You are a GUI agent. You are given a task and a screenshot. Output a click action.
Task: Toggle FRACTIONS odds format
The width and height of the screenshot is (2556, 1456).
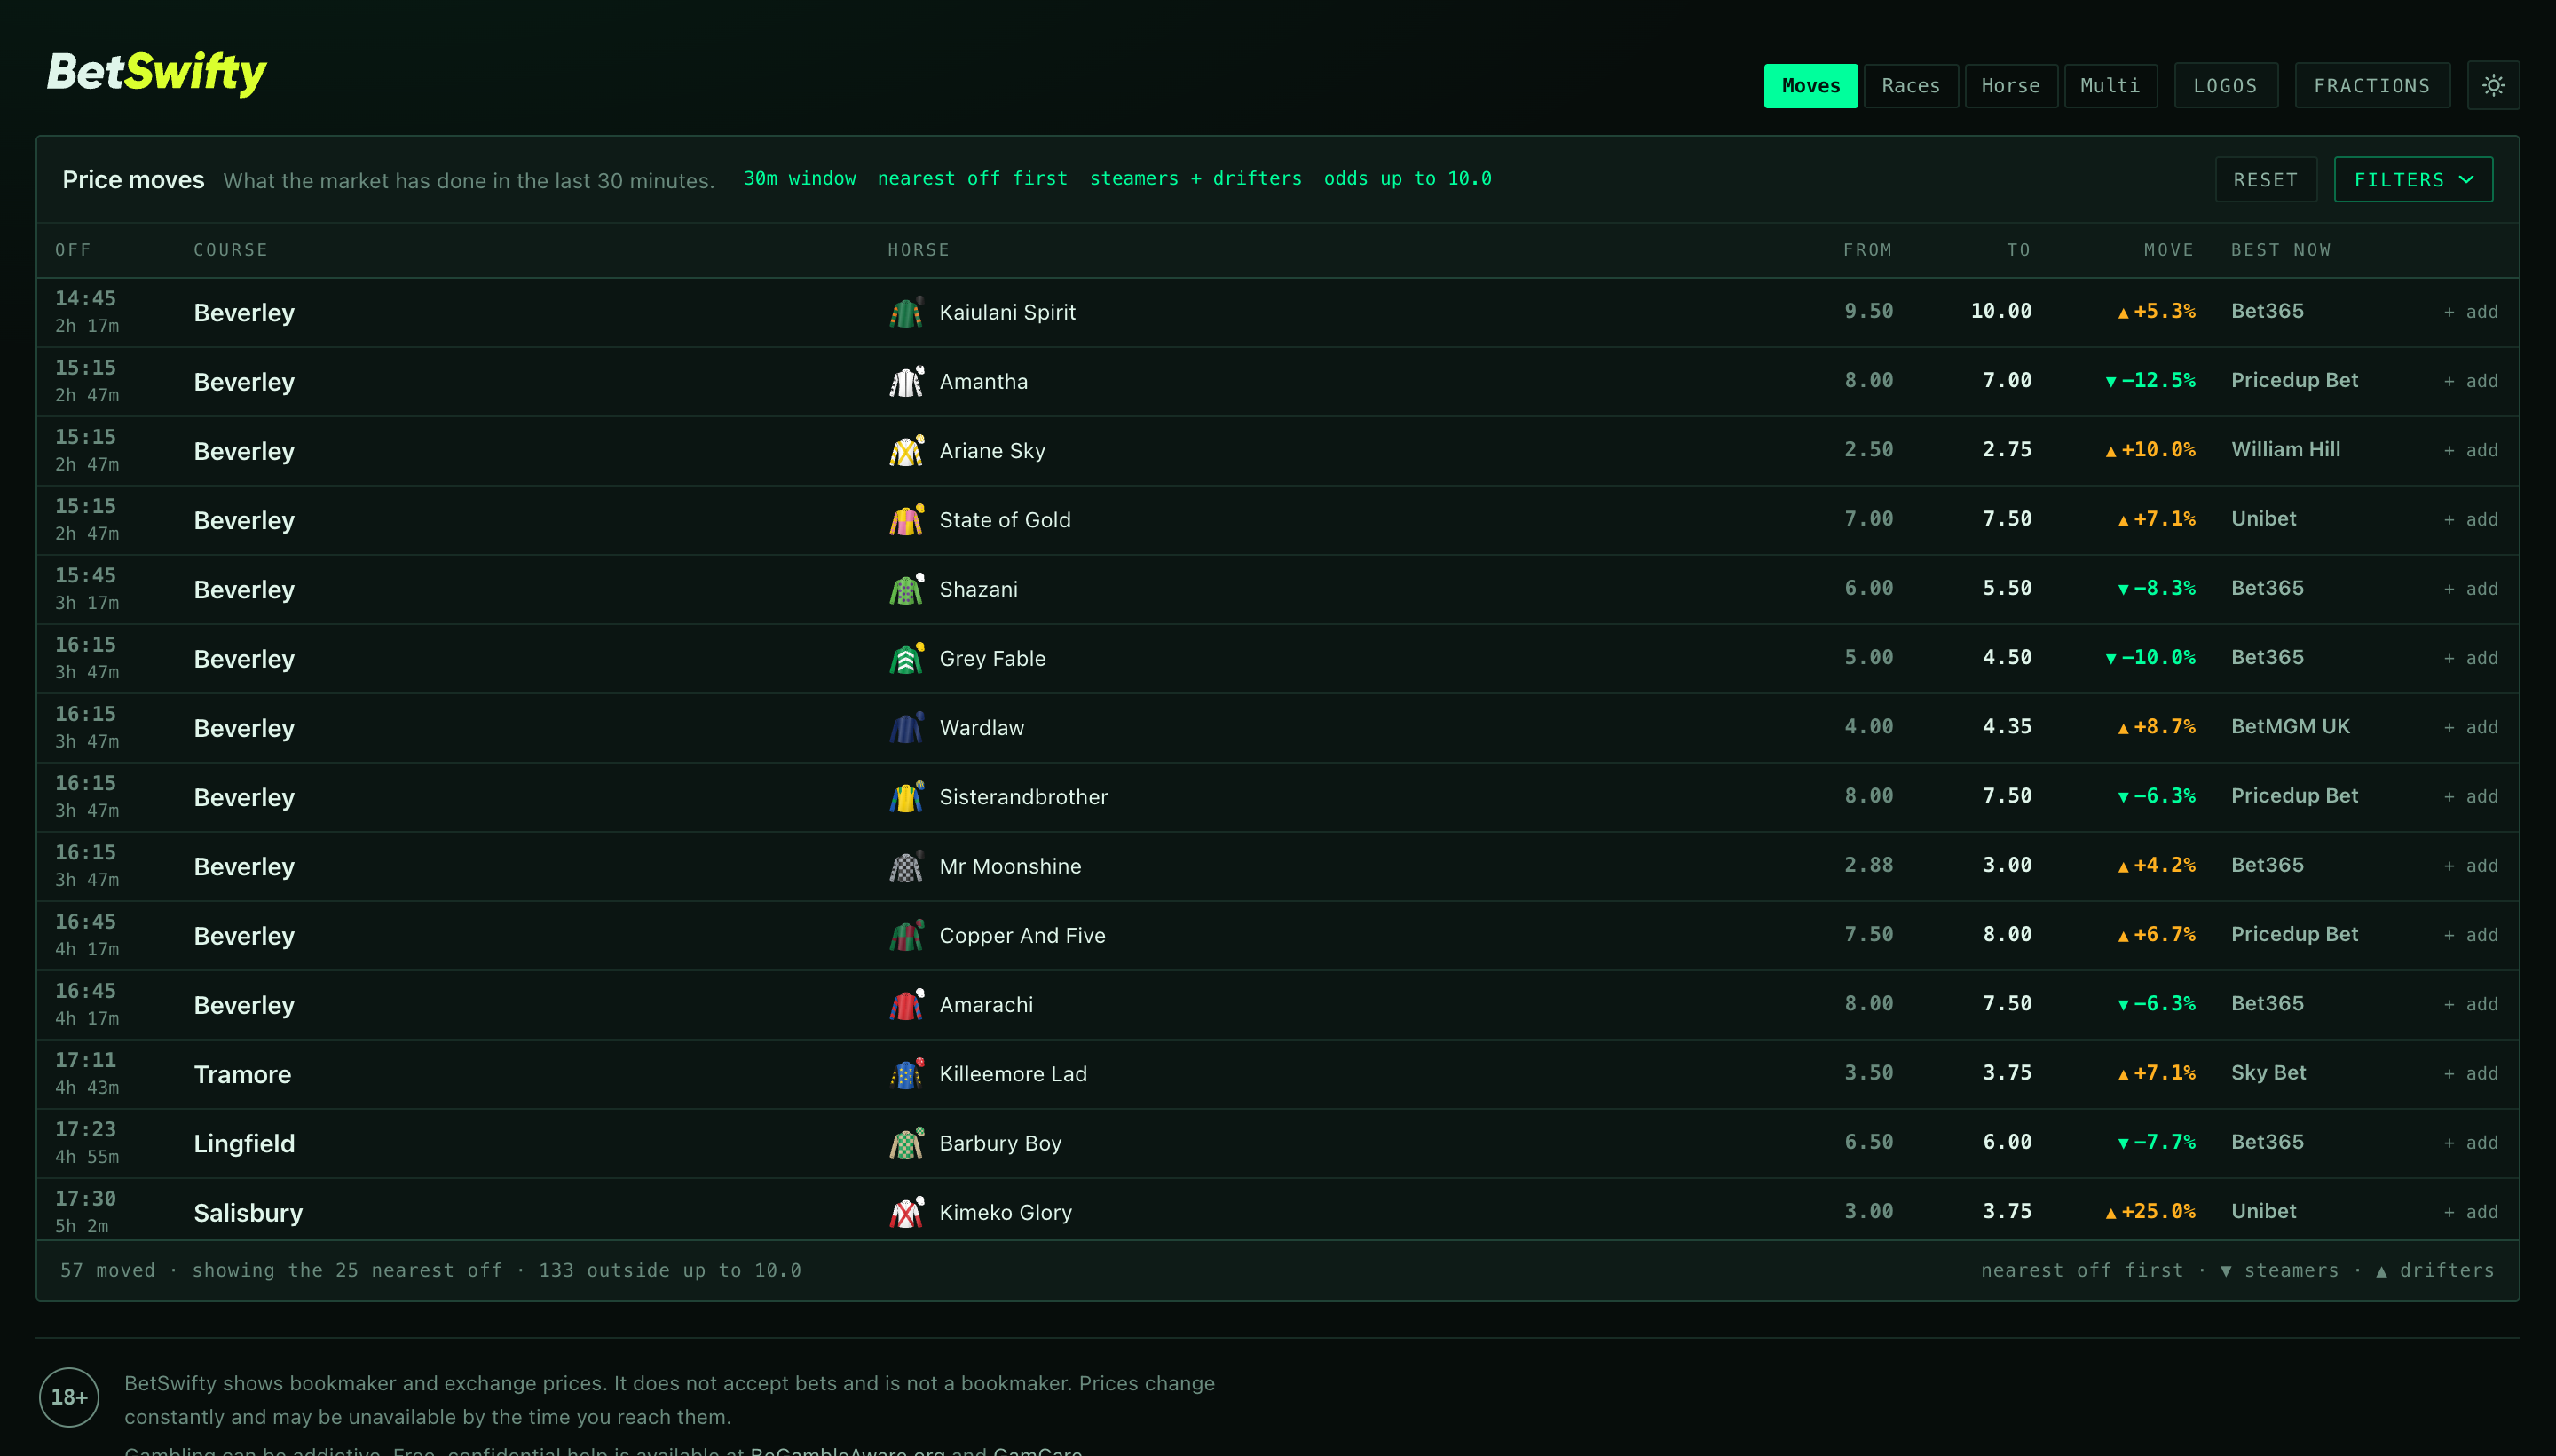(2371, 86)
